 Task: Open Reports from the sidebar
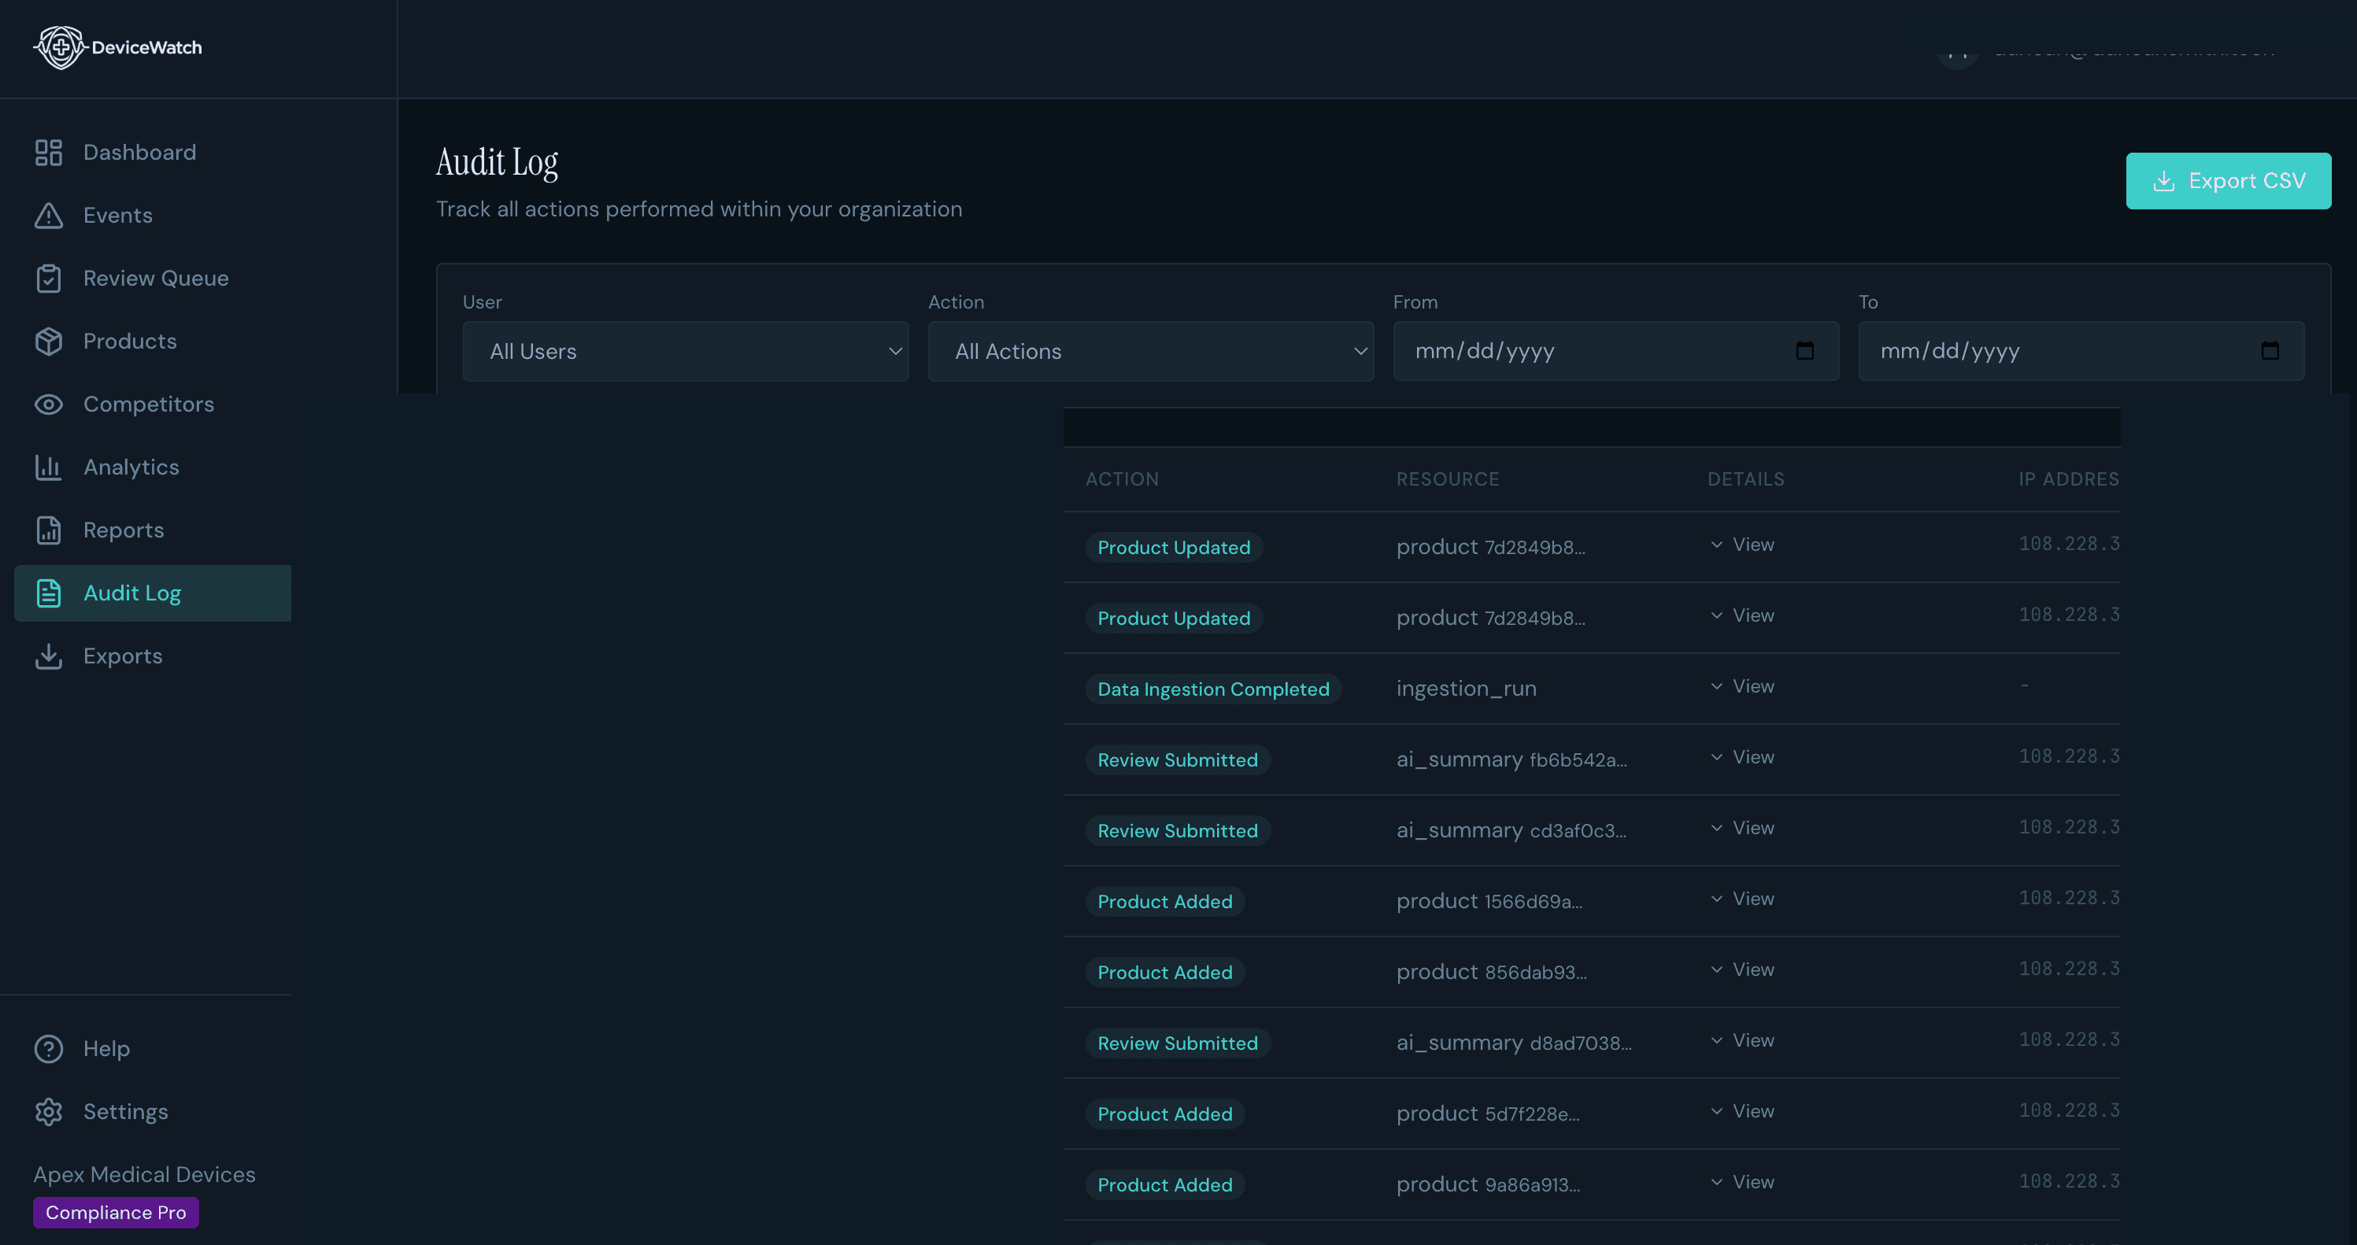tap(124, 530)
